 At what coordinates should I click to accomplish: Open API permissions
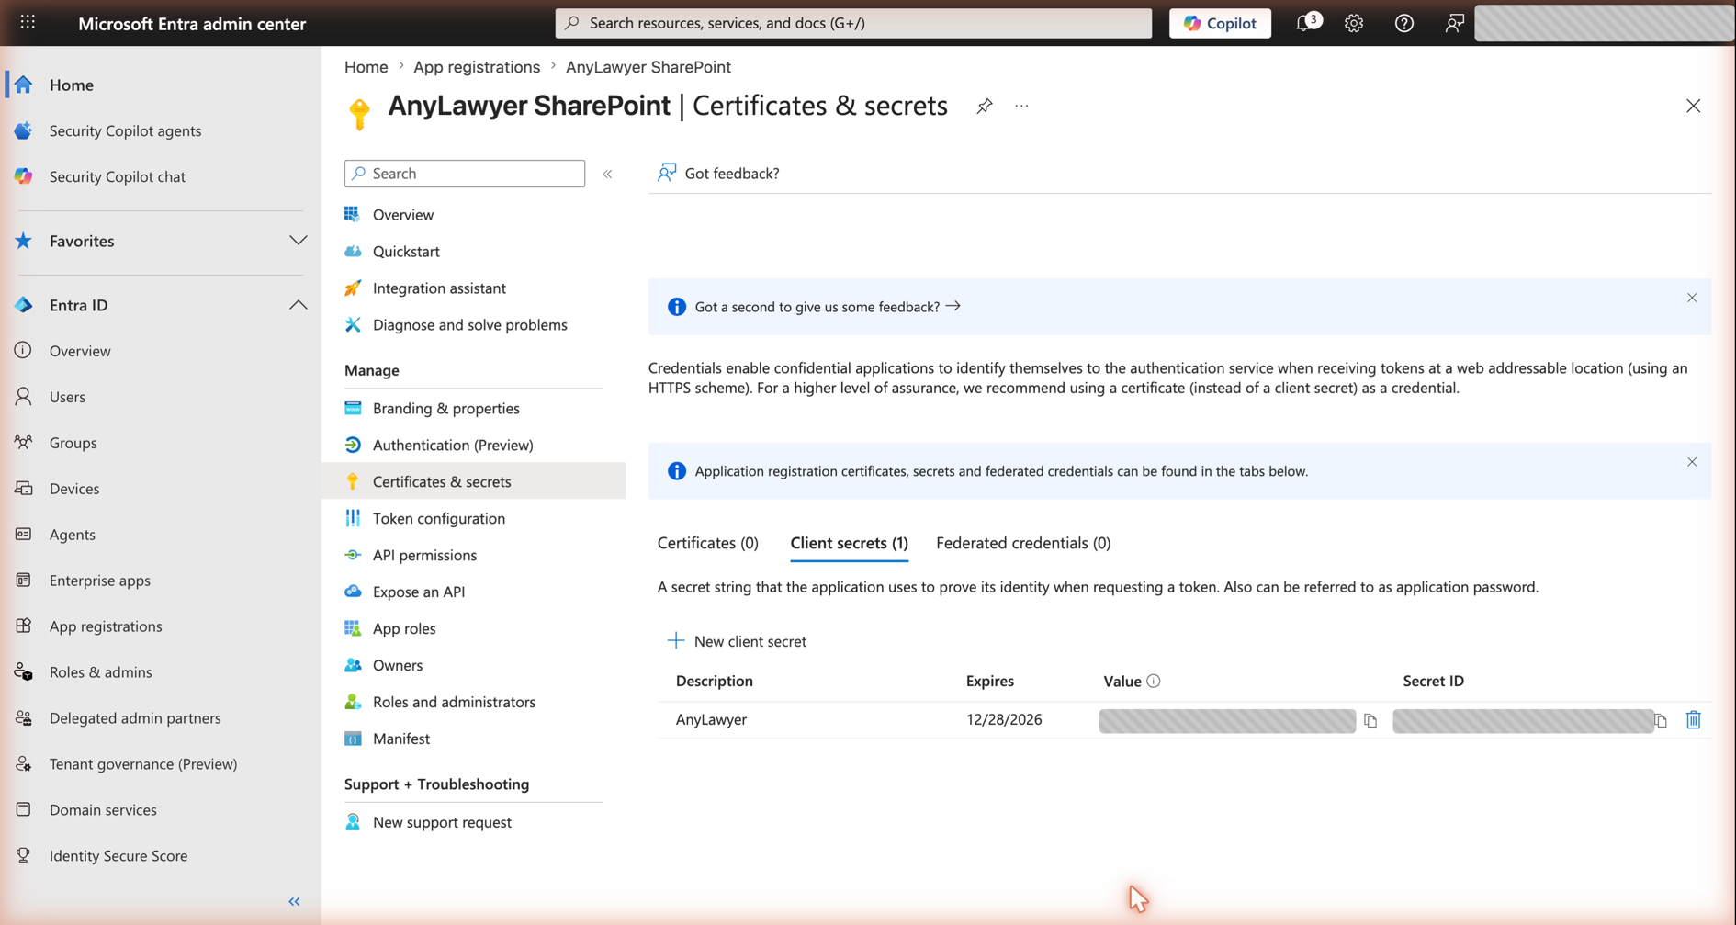[x=424, y=555]
